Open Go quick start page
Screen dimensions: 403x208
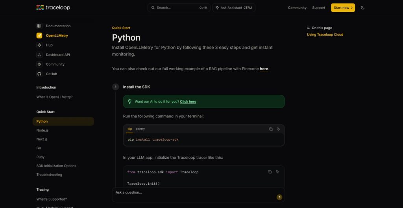pos(39,148)
